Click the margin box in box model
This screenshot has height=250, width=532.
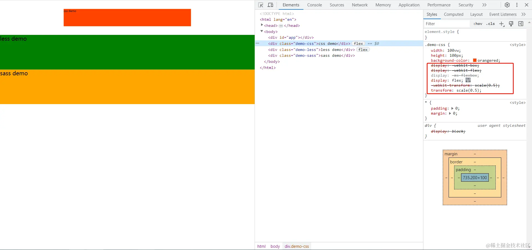point(475,154)
